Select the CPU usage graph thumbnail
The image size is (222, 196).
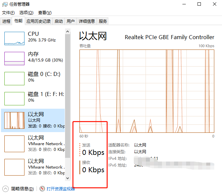[x=14, y=38]
